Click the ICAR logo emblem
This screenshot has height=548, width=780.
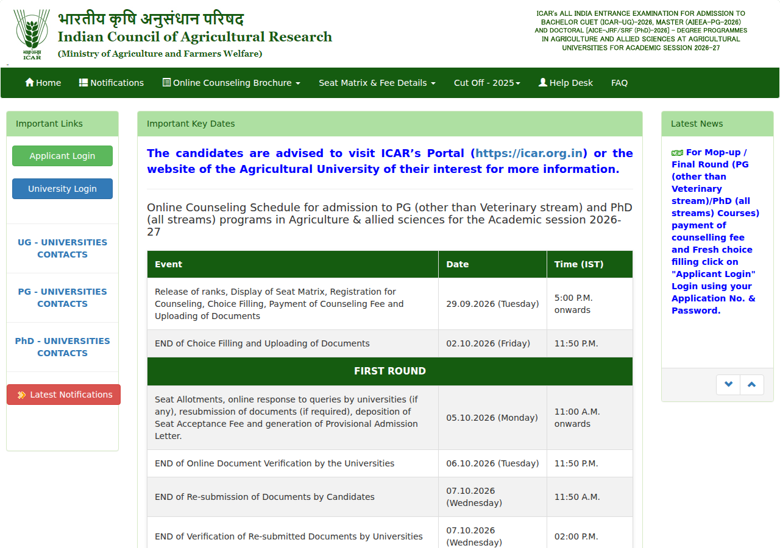(x=32, y=35)
